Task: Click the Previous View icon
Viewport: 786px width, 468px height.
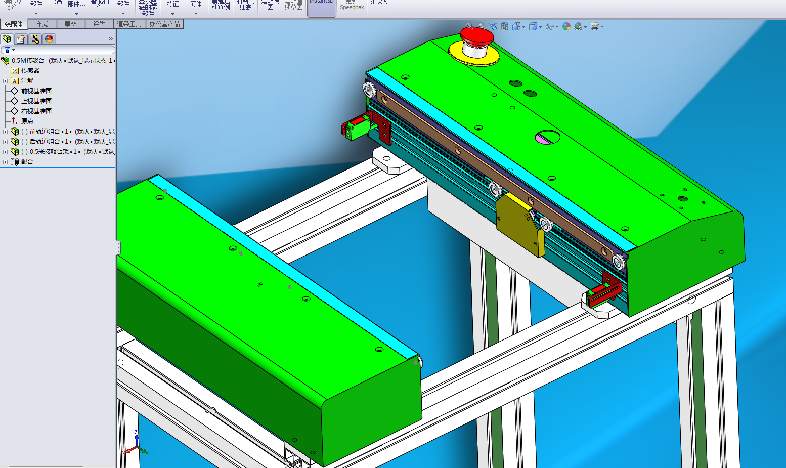Action: pyautogui.click(x=493, y=26)
